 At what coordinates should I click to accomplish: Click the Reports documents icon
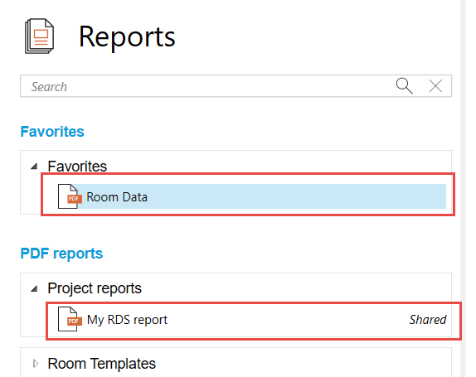(x=40, y=36)
